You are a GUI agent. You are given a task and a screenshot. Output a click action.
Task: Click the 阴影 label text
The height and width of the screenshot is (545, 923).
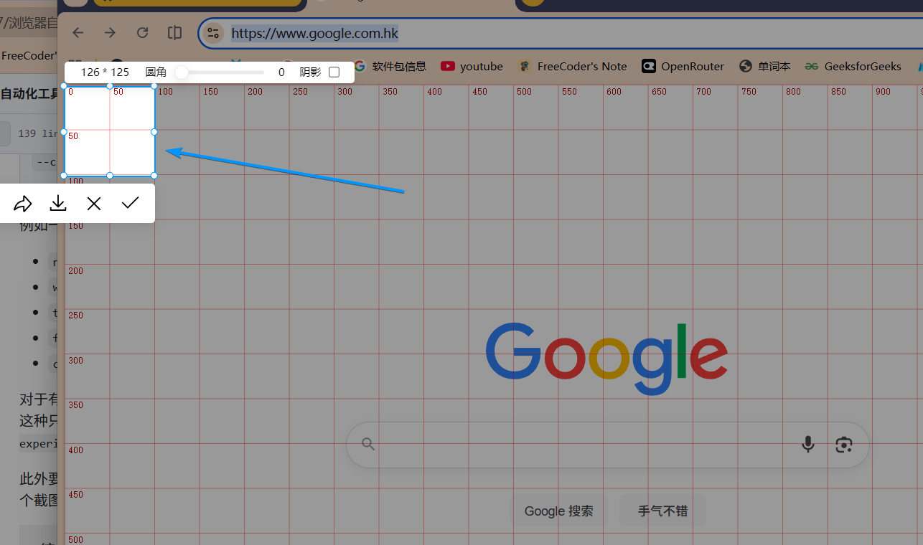click(311, 72)
